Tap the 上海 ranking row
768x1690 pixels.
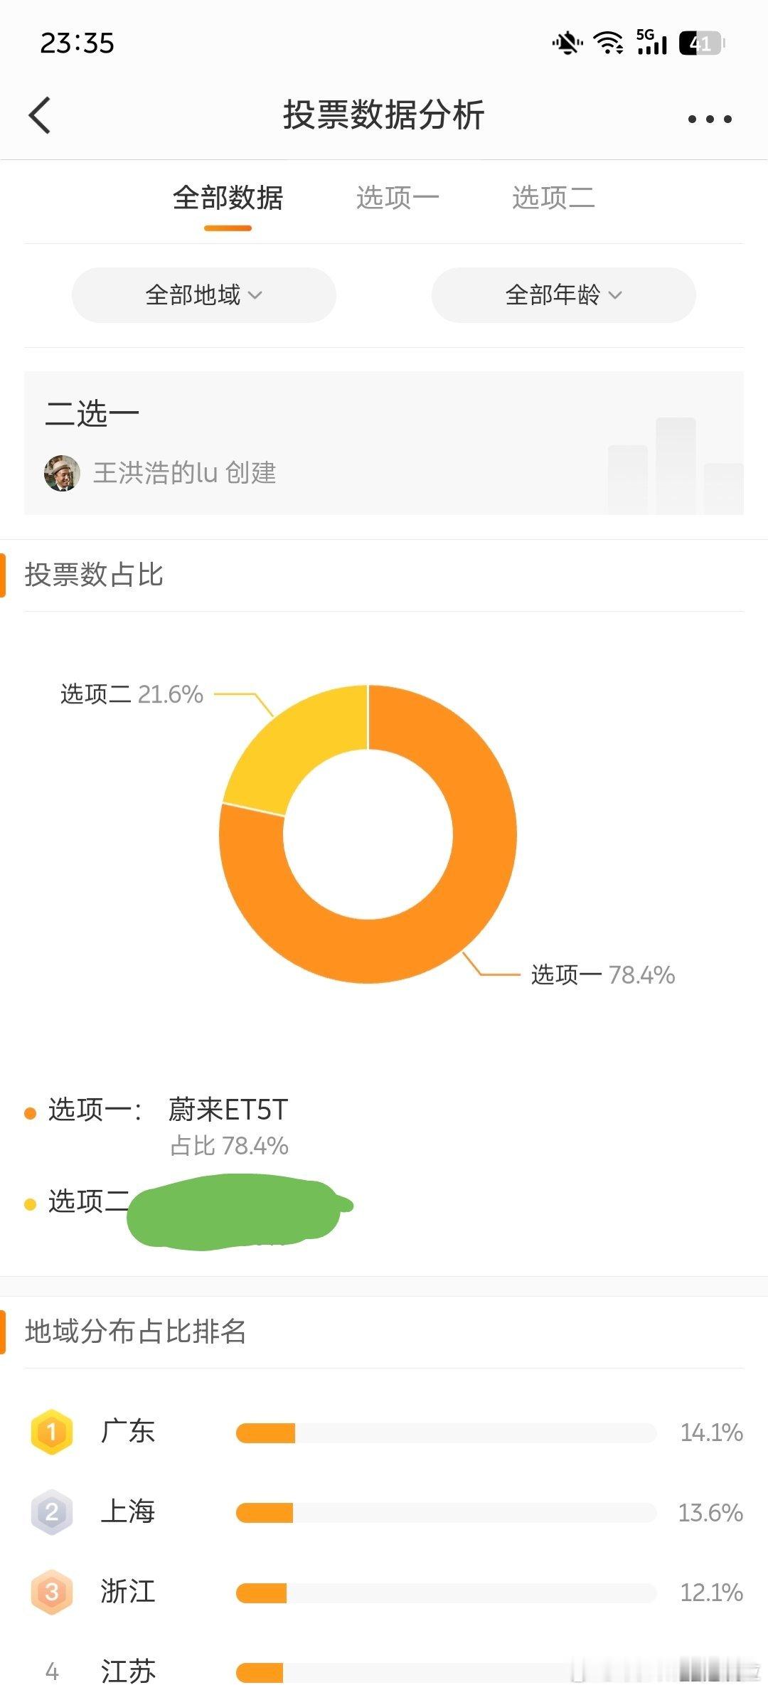tap(384, 1512)
